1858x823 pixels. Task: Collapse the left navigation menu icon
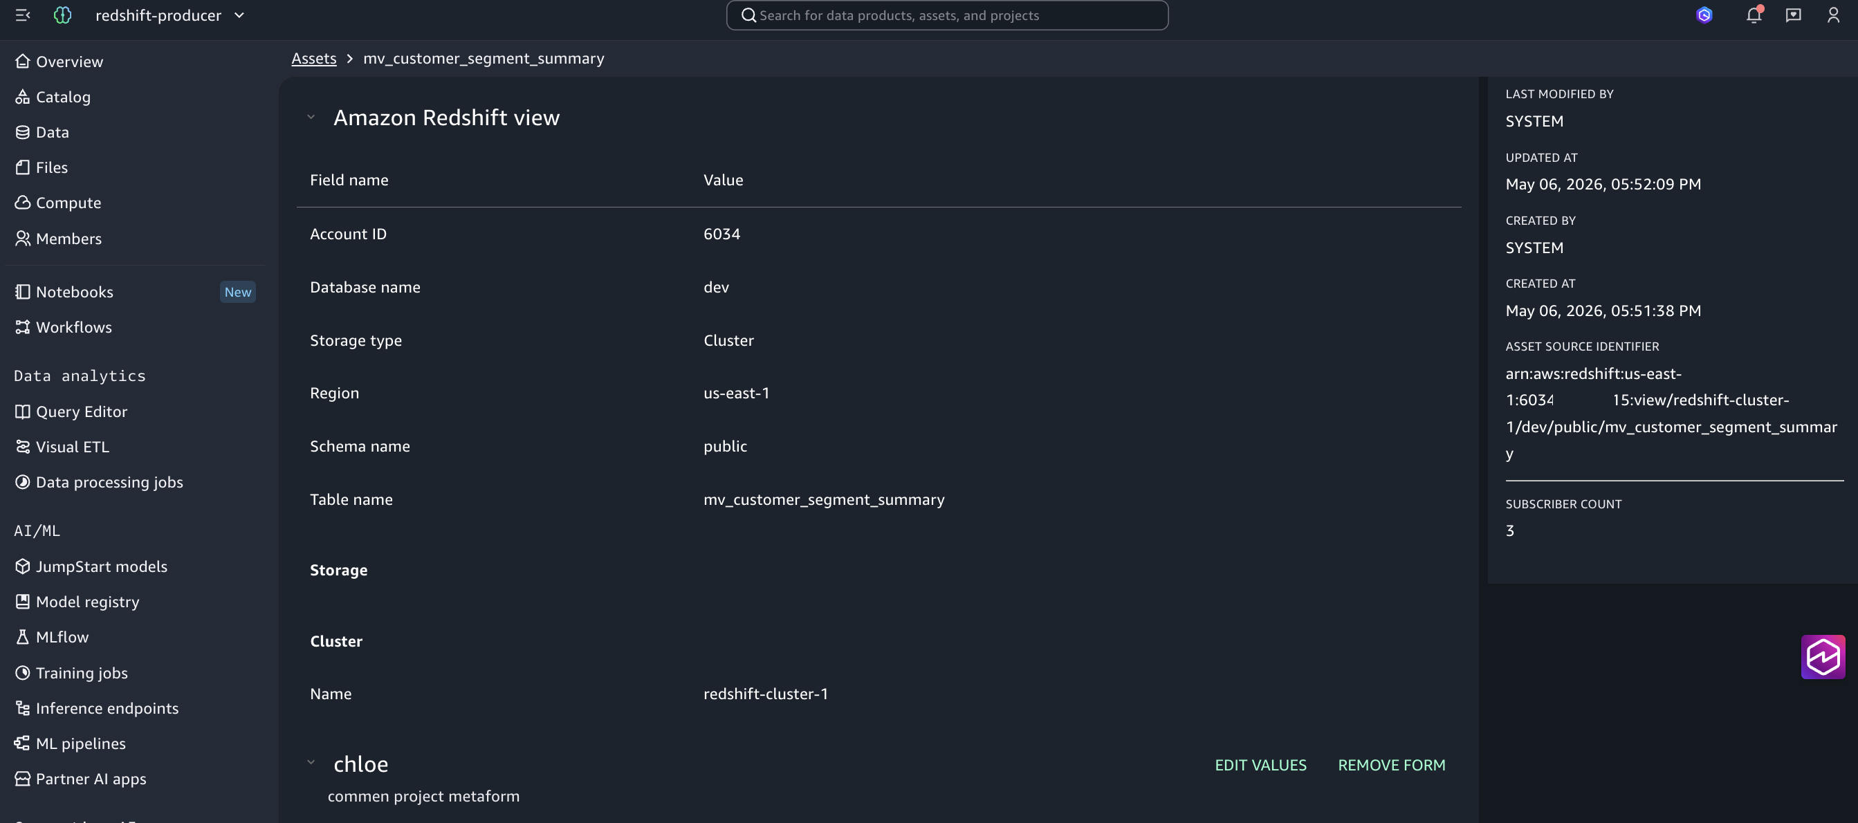(x=22, y=15)
